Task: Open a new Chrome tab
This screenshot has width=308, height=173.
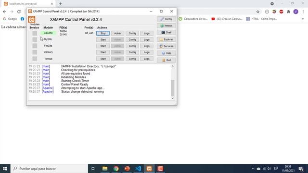Action: click(61, 4)
